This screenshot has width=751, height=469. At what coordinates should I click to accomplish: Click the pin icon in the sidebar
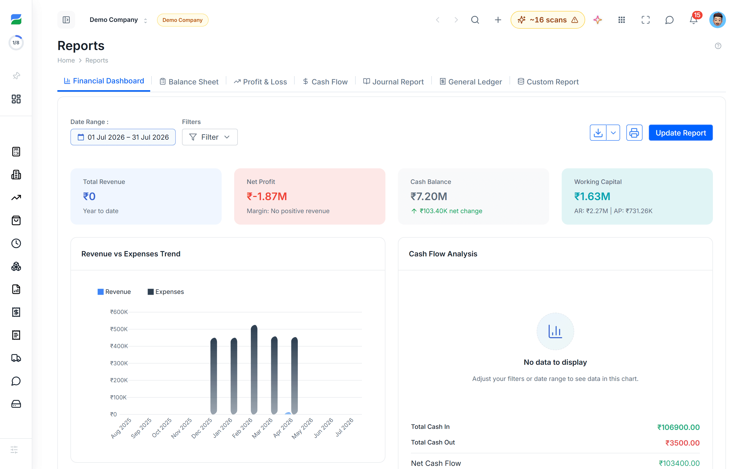tap(16, 76)
